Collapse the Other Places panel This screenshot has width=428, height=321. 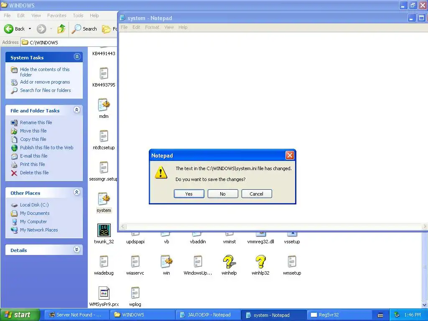[77, 192]
